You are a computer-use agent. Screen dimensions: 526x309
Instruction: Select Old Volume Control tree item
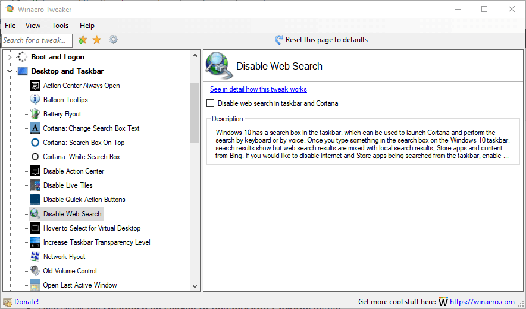(70, 270)
